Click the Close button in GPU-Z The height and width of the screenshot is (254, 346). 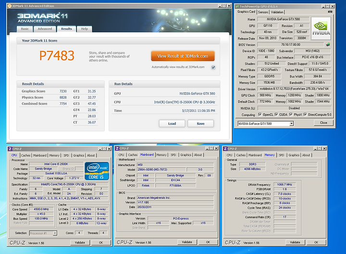pyautogui.click(x=324, y=123)
